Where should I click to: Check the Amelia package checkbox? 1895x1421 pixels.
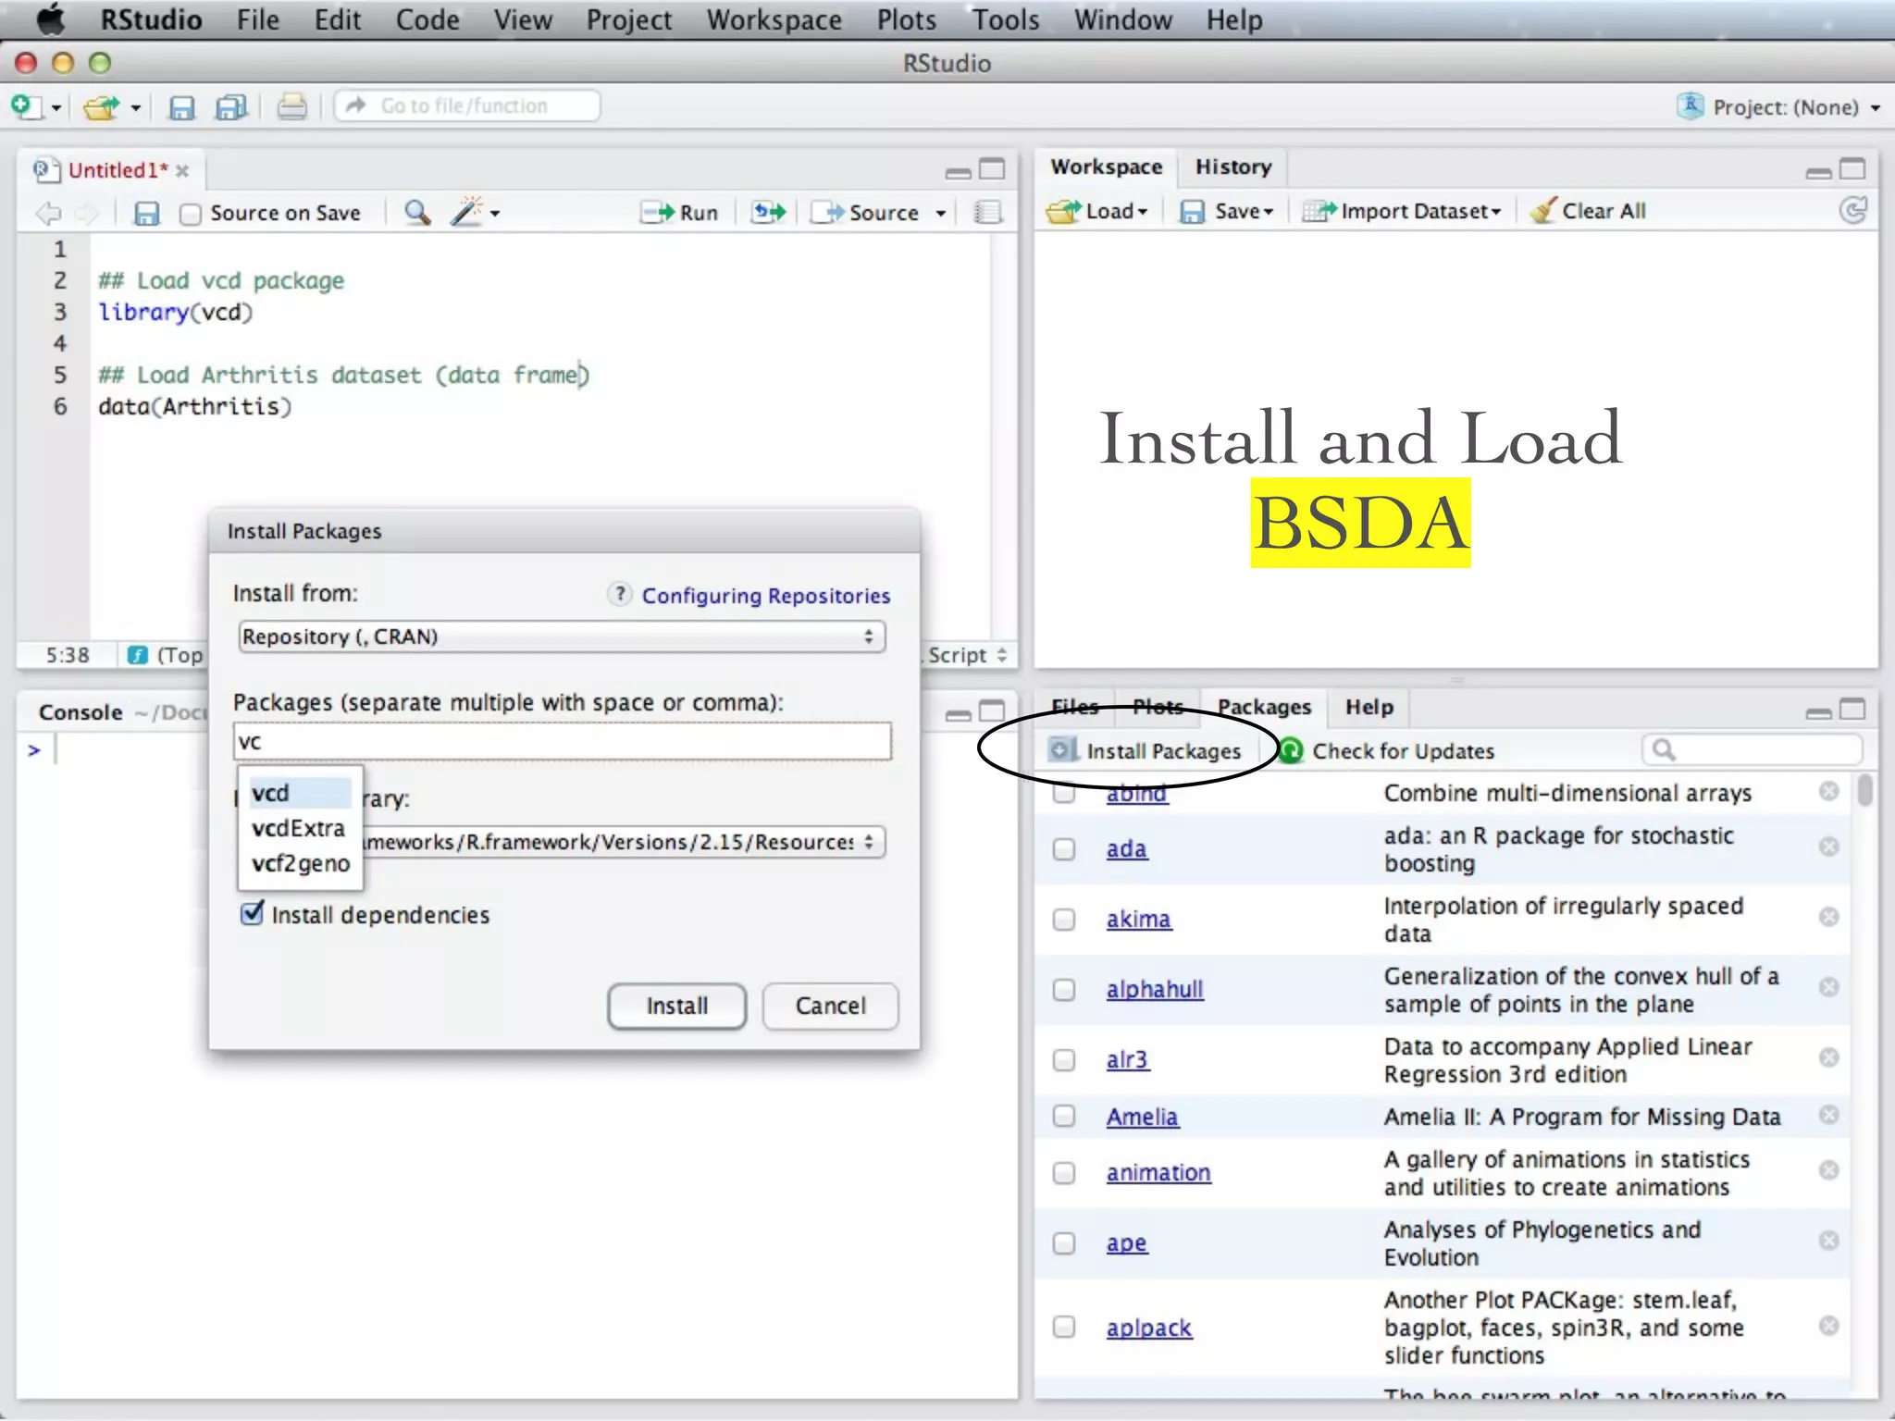[1064, 1116]
